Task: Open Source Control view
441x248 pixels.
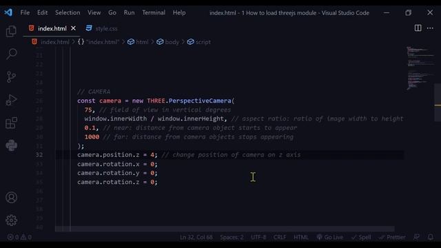Action: coord(11,76)
